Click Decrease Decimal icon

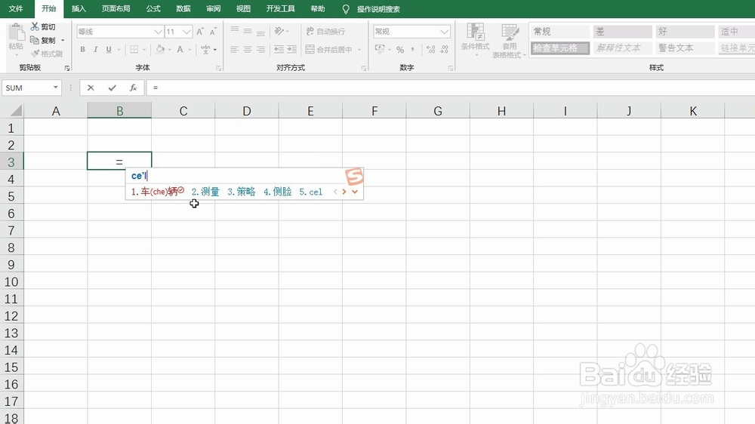444,49
